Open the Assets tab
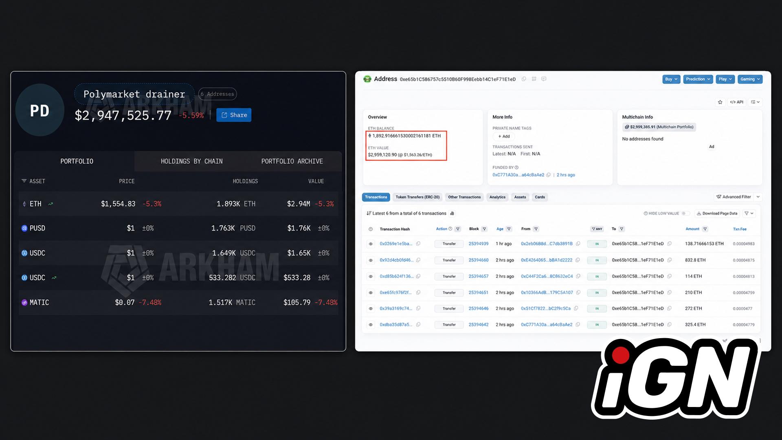782x440 pixels. click(520, 197)
